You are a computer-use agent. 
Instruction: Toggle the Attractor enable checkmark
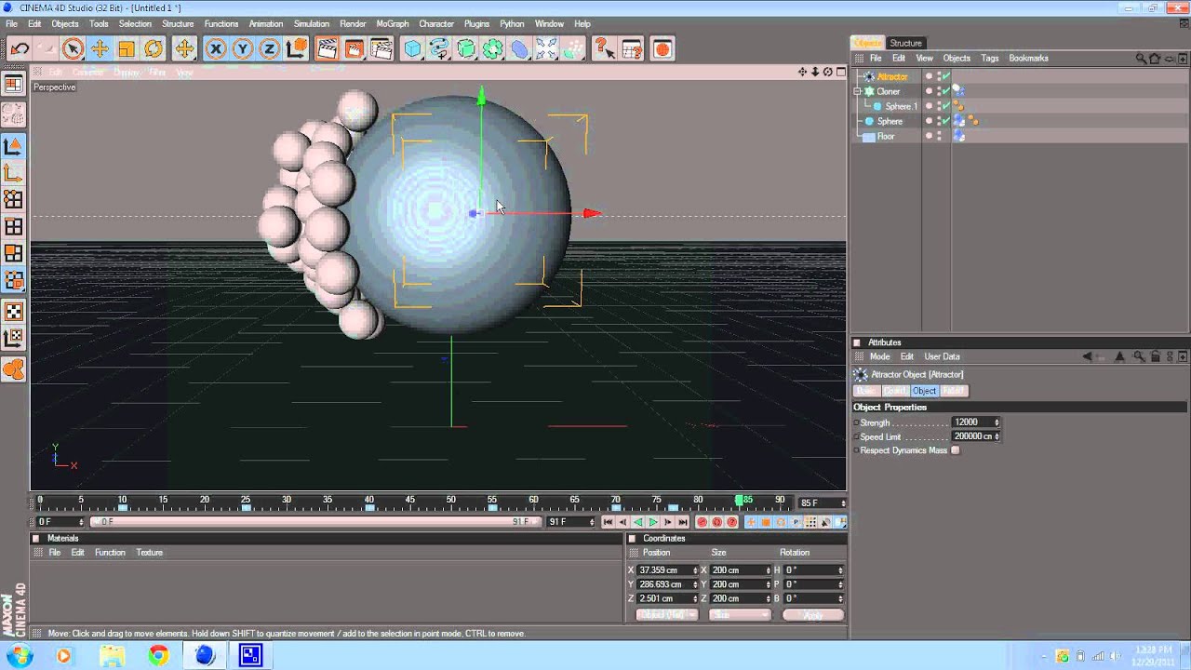[x=946, y=76]
